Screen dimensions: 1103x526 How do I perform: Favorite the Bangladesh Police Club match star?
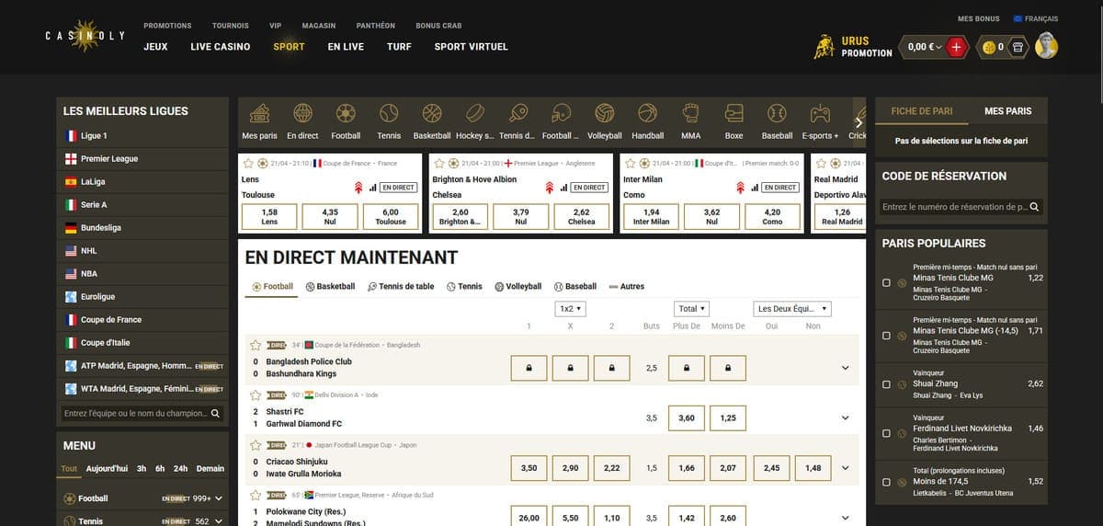point(256,345)
